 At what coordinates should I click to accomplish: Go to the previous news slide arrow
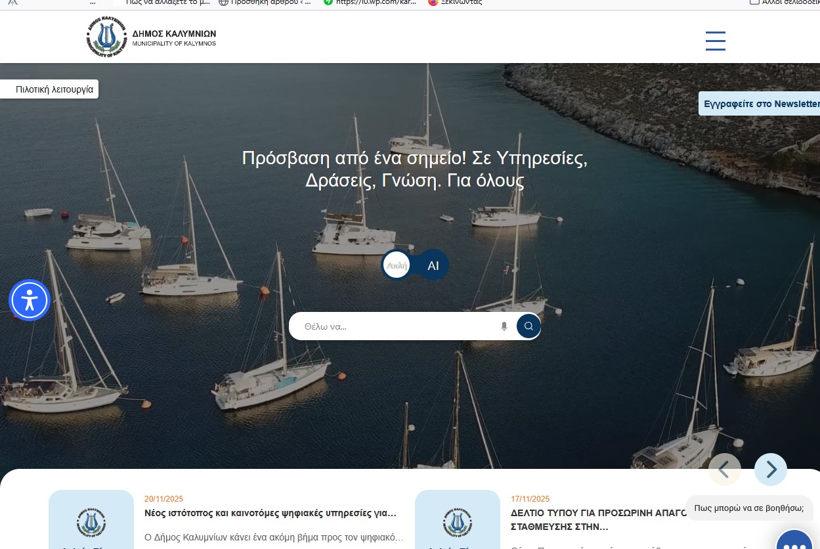(x=724, y=469)
